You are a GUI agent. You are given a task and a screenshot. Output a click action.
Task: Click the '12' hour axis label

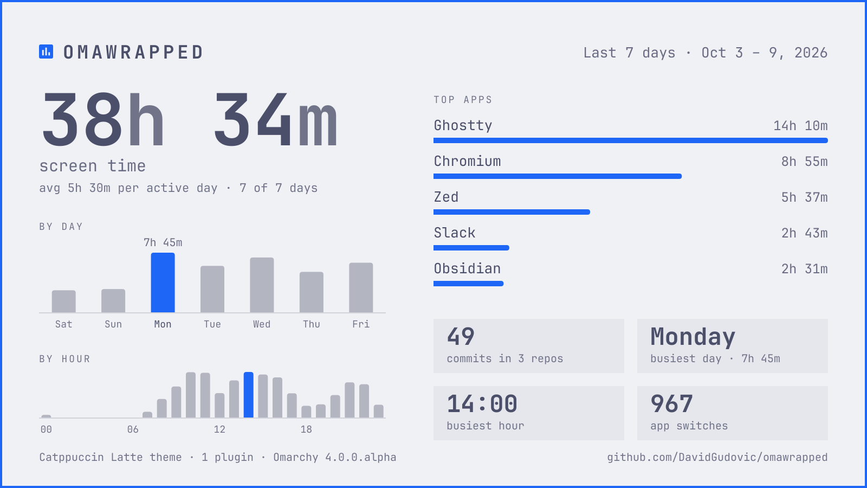219,429
